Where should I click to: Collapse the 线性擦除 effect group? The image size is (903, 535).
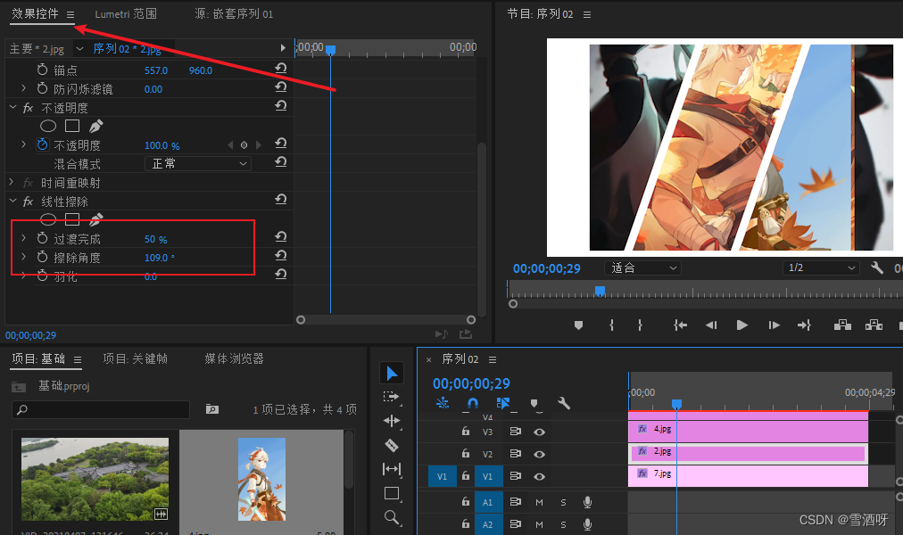pos(12,201)
